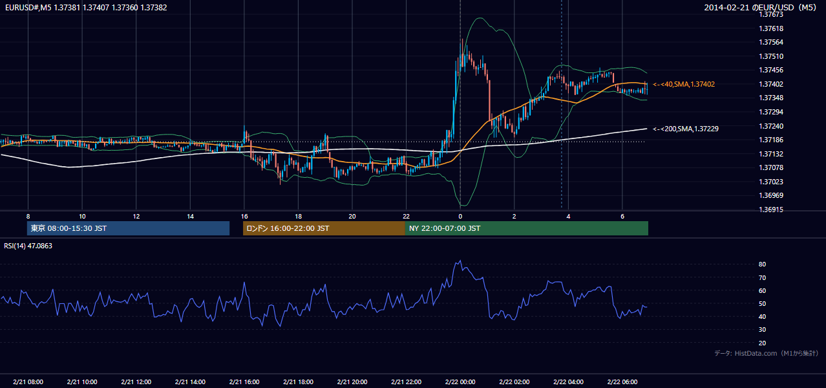Click the RSI level 50 label

[763, 303]
